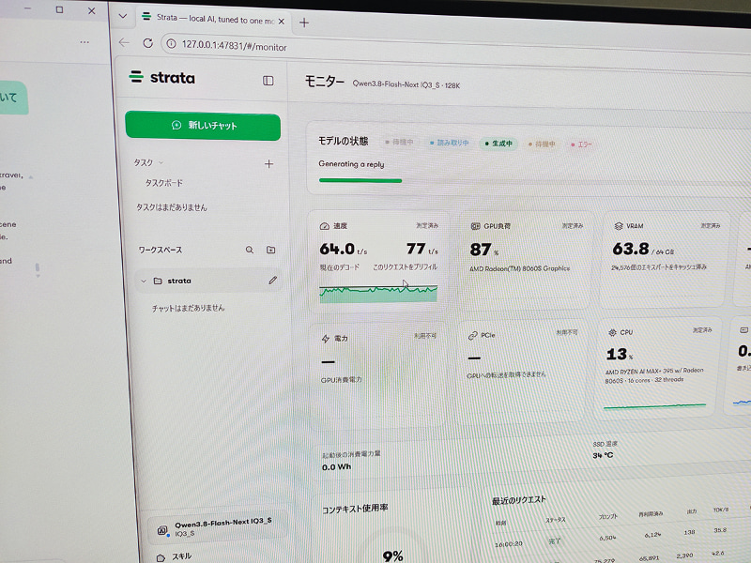Open a new browser tab

pos(303,23)
